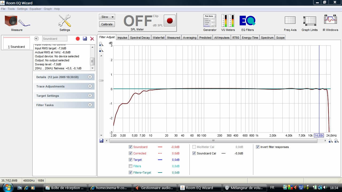Toggle the Soundcard Cal checkbox

pos(194,153)
